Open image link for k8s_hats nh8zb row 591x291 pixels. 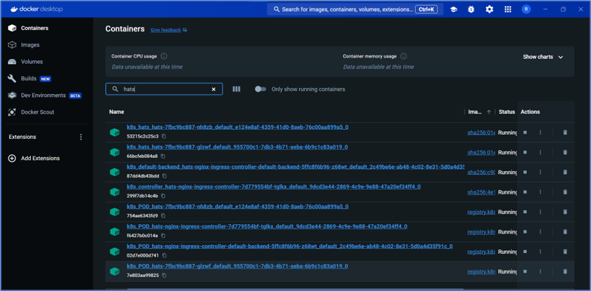click(481, 132)
